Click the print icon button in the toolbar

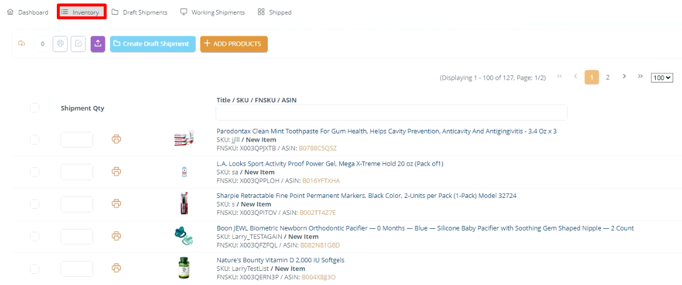click(x=60, y=44)
